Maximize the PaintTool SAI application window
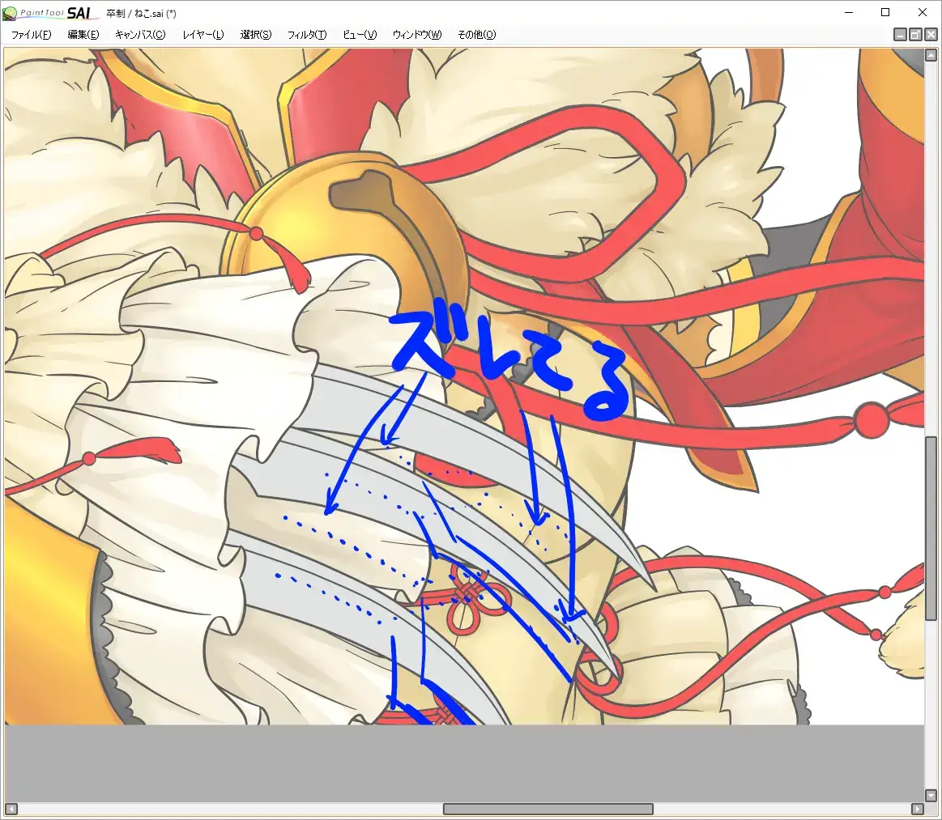The image size is (942, 820). click(885, 12)
